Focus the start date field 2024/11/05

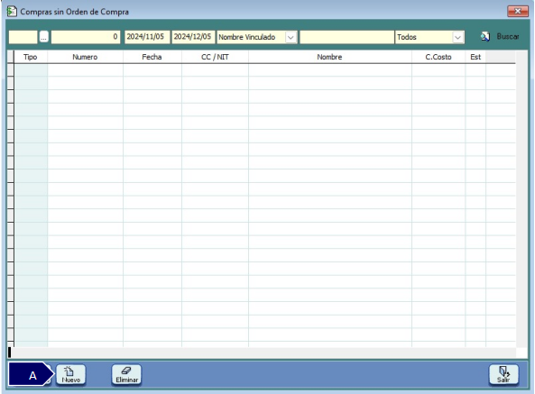click(x=147, y=37)
